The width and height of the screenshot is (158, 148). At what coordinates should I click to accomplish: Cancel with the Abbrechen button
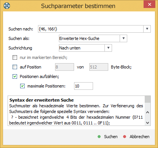[136, 137]
